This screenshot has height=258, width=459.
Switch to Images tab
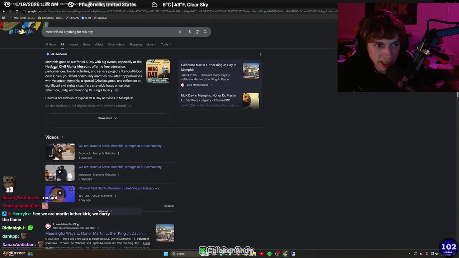tap(73, 44)
